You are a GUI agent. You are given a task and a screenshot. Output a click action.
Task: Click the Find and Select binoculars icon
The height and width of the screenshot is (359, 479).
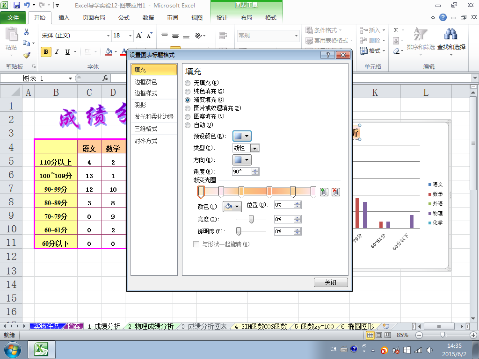click(x=451, y=34)
